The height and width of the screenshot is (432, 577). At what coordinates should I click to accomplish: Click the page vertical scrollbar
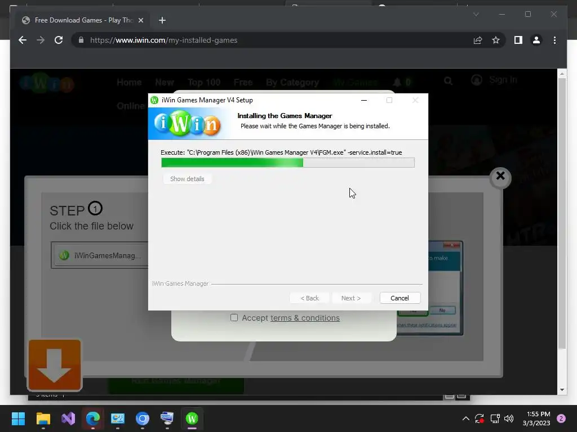coord(562,213)
